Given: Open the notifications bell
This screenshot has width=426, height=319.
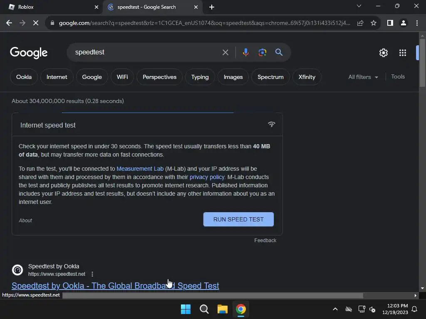Looking at the screenshot, I should click(x=414, y=309).
